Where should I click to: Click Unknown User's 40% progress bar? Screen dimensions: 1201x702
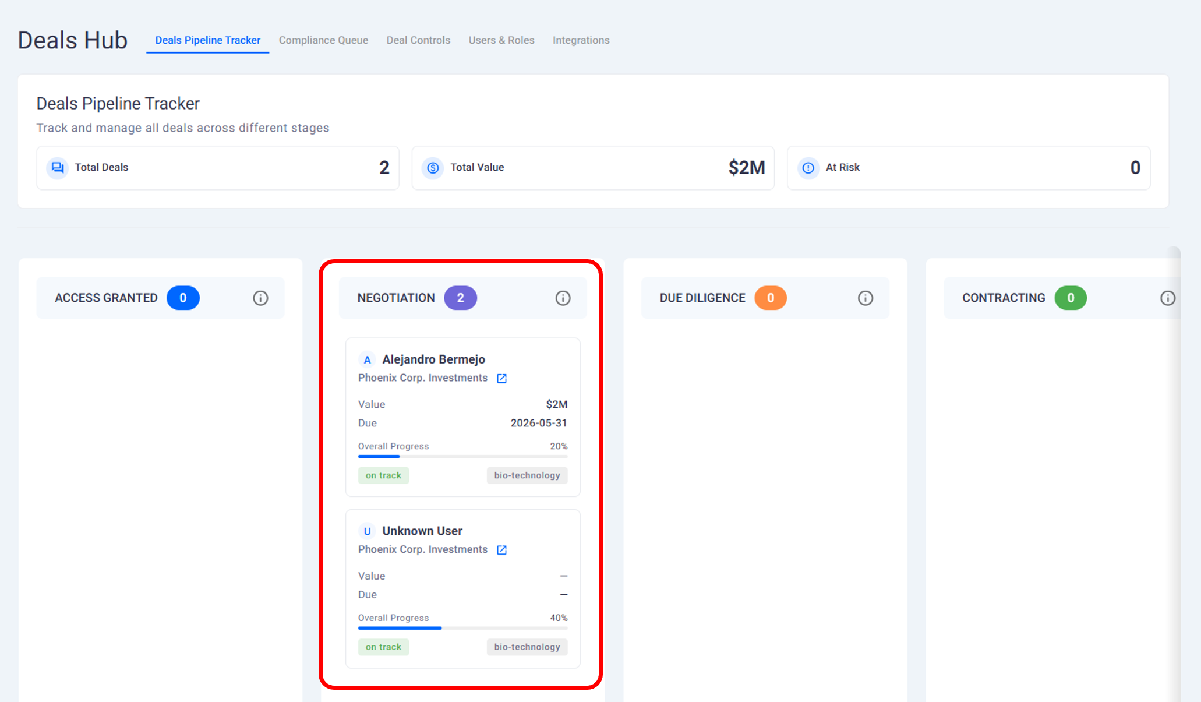coord(462,628)
